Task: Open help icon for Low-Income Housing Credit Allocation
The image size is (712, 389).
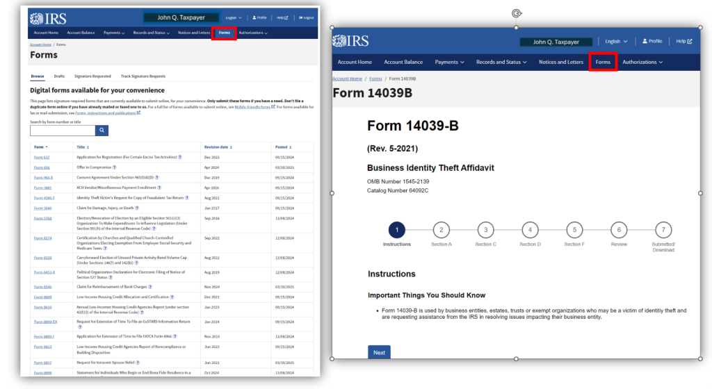Action: (172, 297)
